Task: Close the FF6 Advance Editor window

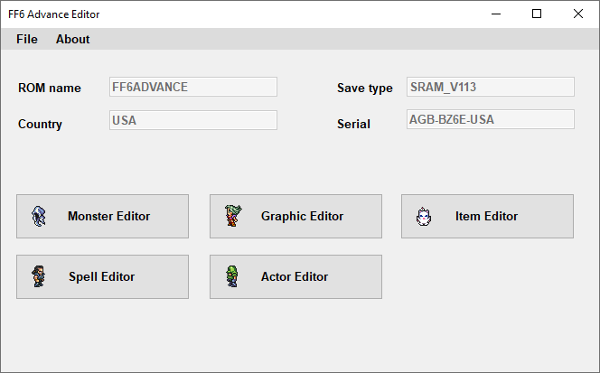Action: coord(578,14)
